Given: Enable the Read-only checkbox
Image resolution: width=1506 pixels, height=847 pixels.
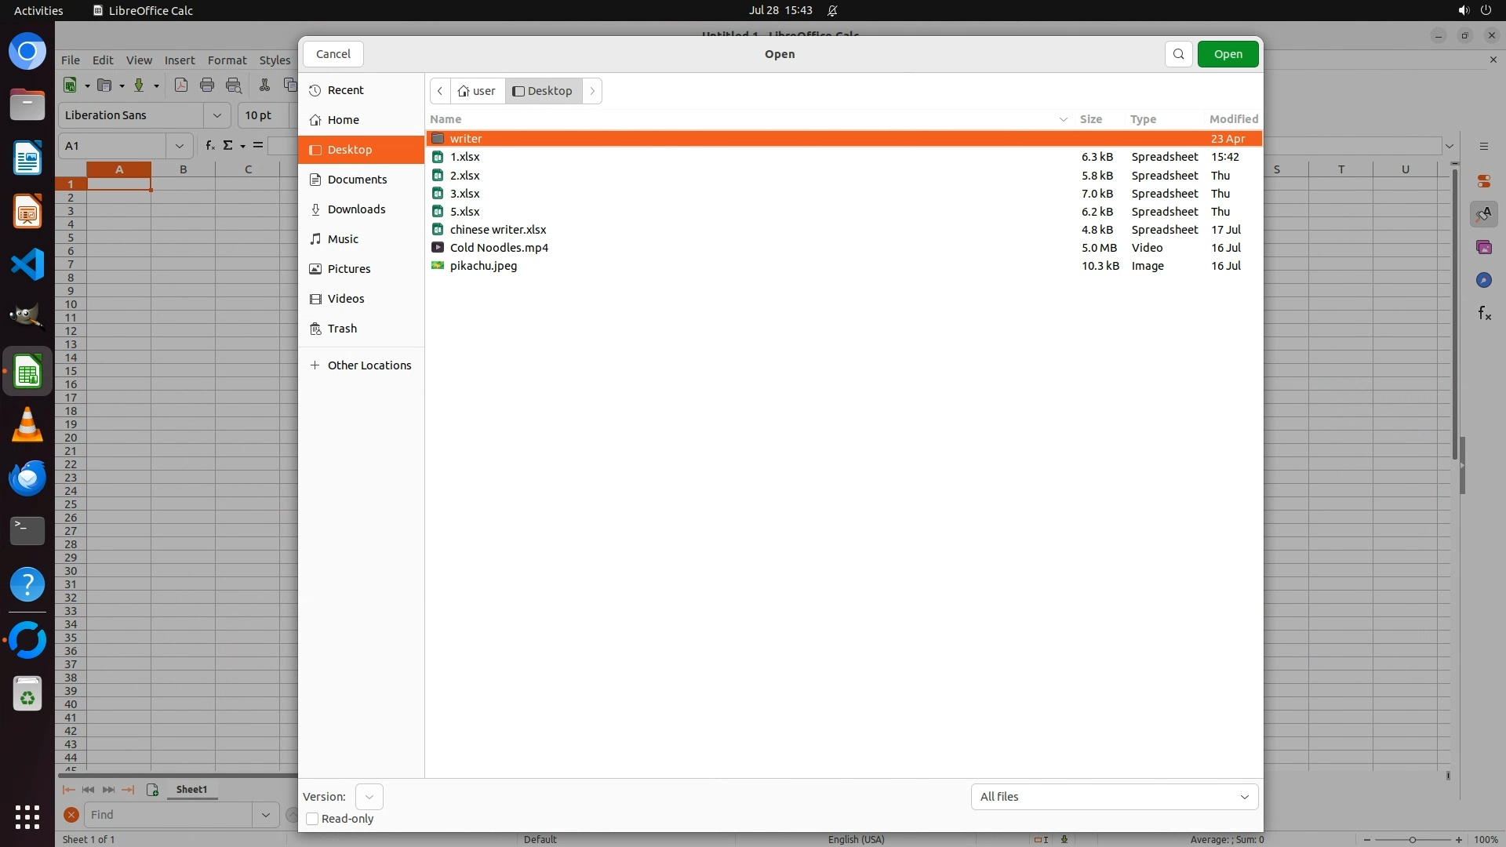Looking at the screenshot, I should tap(312, 819).
